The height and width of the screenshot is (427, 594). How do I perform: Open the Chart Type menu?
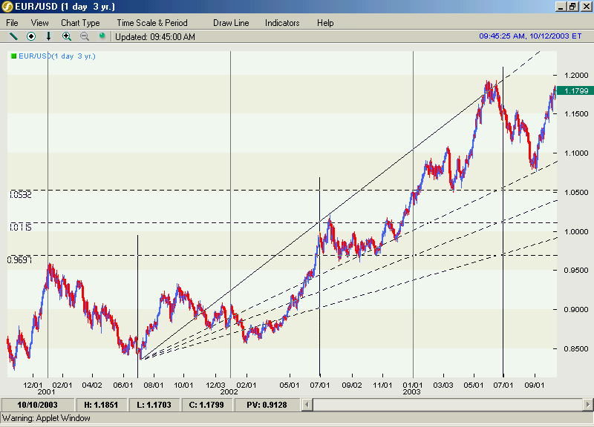[80, 23]
